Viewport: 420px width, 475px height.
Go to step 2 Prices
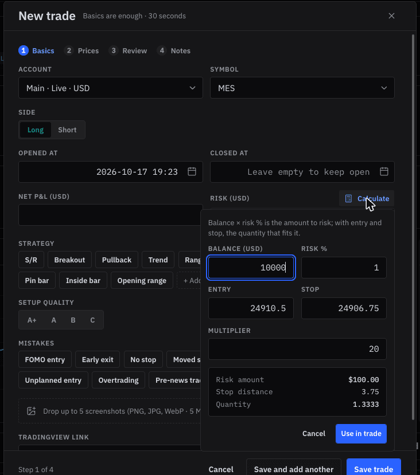coord(81,50)
